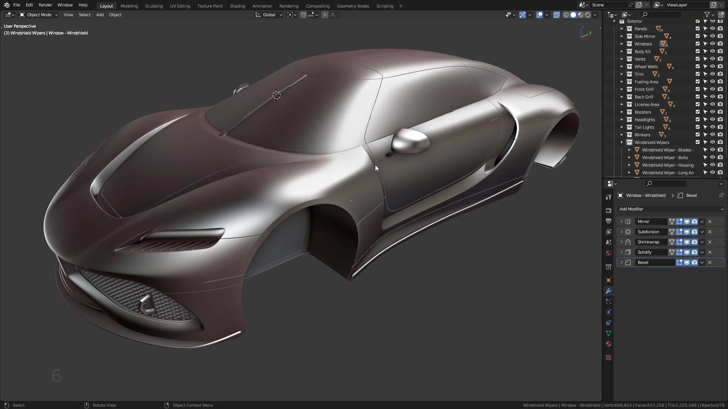Open the Object properties orange square tab
The width and height of the screenshot is (728, 409).
609,280
